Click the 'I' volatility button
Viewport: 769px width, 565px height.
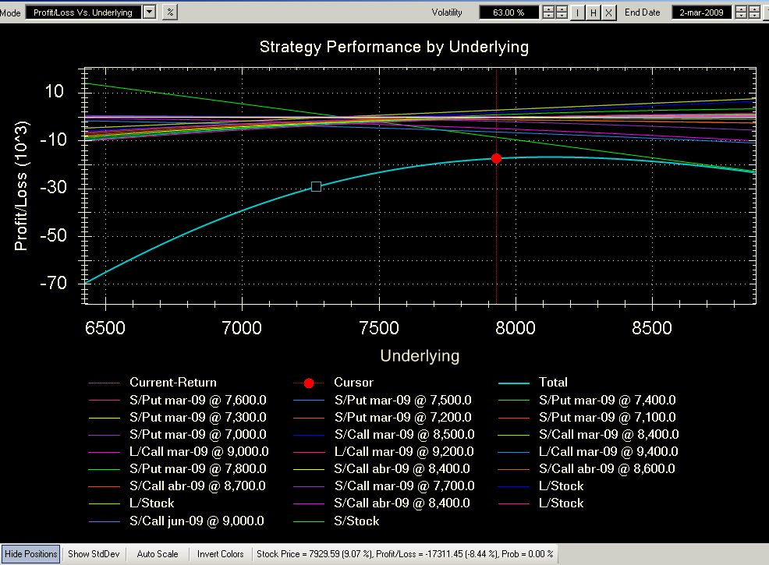coord(578,12)
